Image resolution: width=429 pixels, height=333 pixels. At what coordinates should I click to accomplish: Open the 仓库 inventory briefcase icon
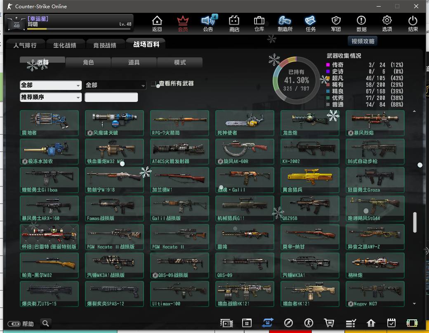(x=259, y=24)
